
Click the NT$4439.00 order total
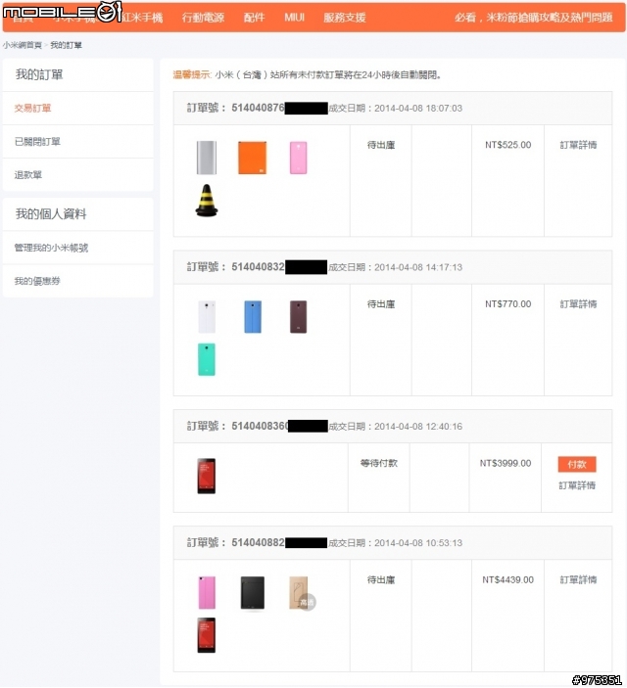point(507,579)
